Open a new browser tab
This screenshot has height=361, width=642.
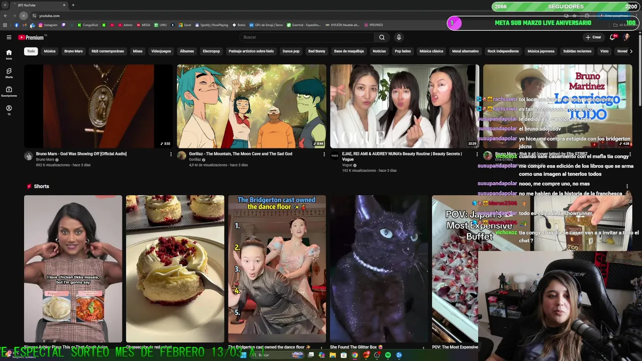point(73,5)
